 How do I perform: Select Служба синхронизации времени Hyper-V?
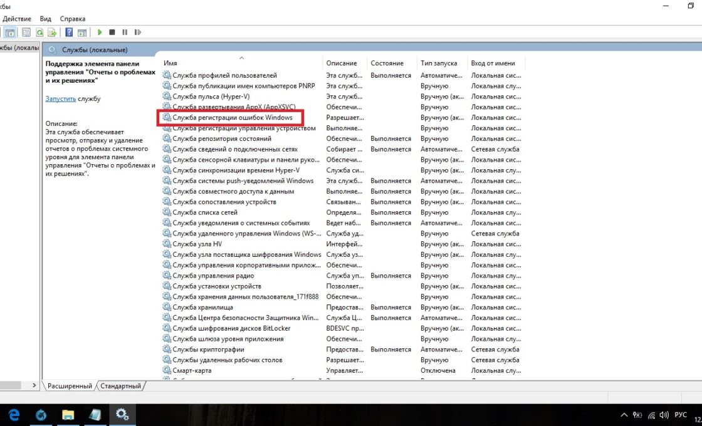236,170
